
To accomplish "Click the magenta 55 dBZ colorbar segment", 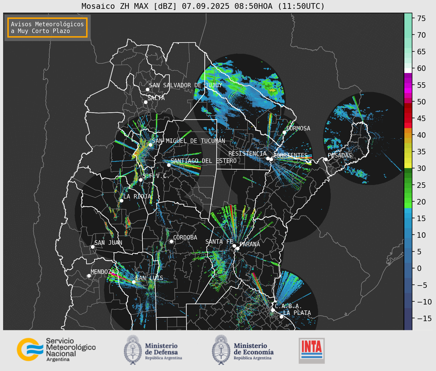I will 408,86.
